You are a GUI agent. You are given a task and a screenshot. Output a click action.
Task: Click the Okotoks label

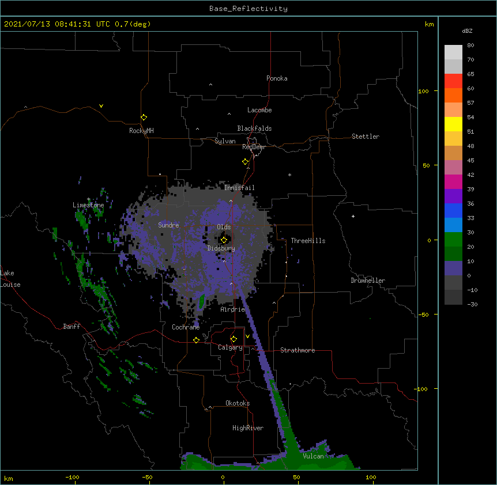tap(238, 403)
